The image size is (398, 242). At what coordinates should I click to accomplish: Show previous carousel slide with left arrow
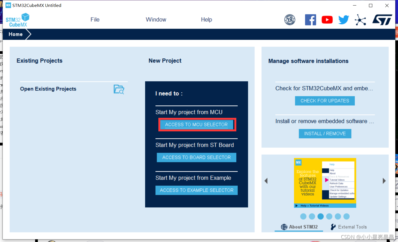click(x=266, y=181)
